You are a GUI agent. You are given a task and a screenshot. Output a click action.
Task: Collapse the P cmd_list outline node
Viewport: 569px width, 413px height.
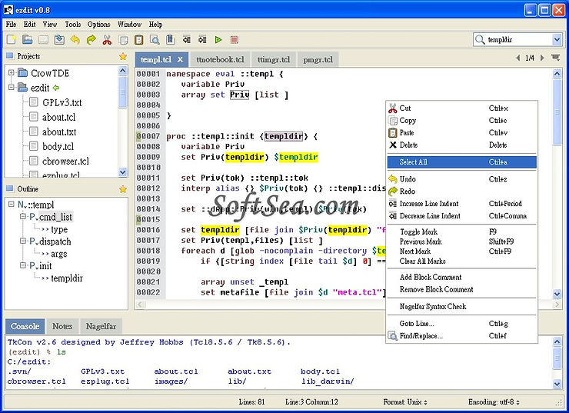point(23,217)
